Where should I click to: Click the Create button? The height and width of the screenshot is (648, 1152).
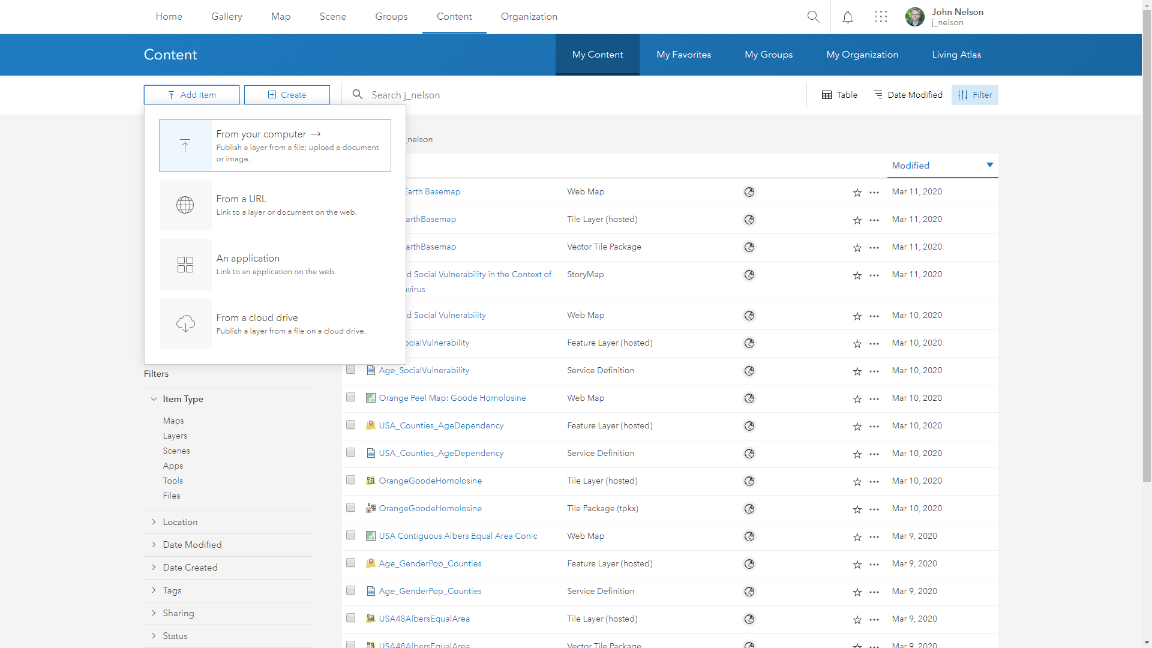tap(287, 95)
